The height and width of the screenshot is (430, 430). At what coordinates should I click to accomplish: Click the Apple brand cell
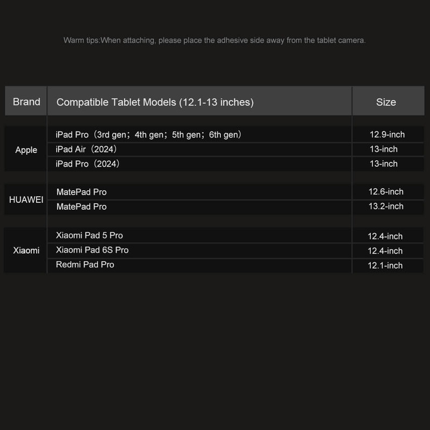[26, 150]
